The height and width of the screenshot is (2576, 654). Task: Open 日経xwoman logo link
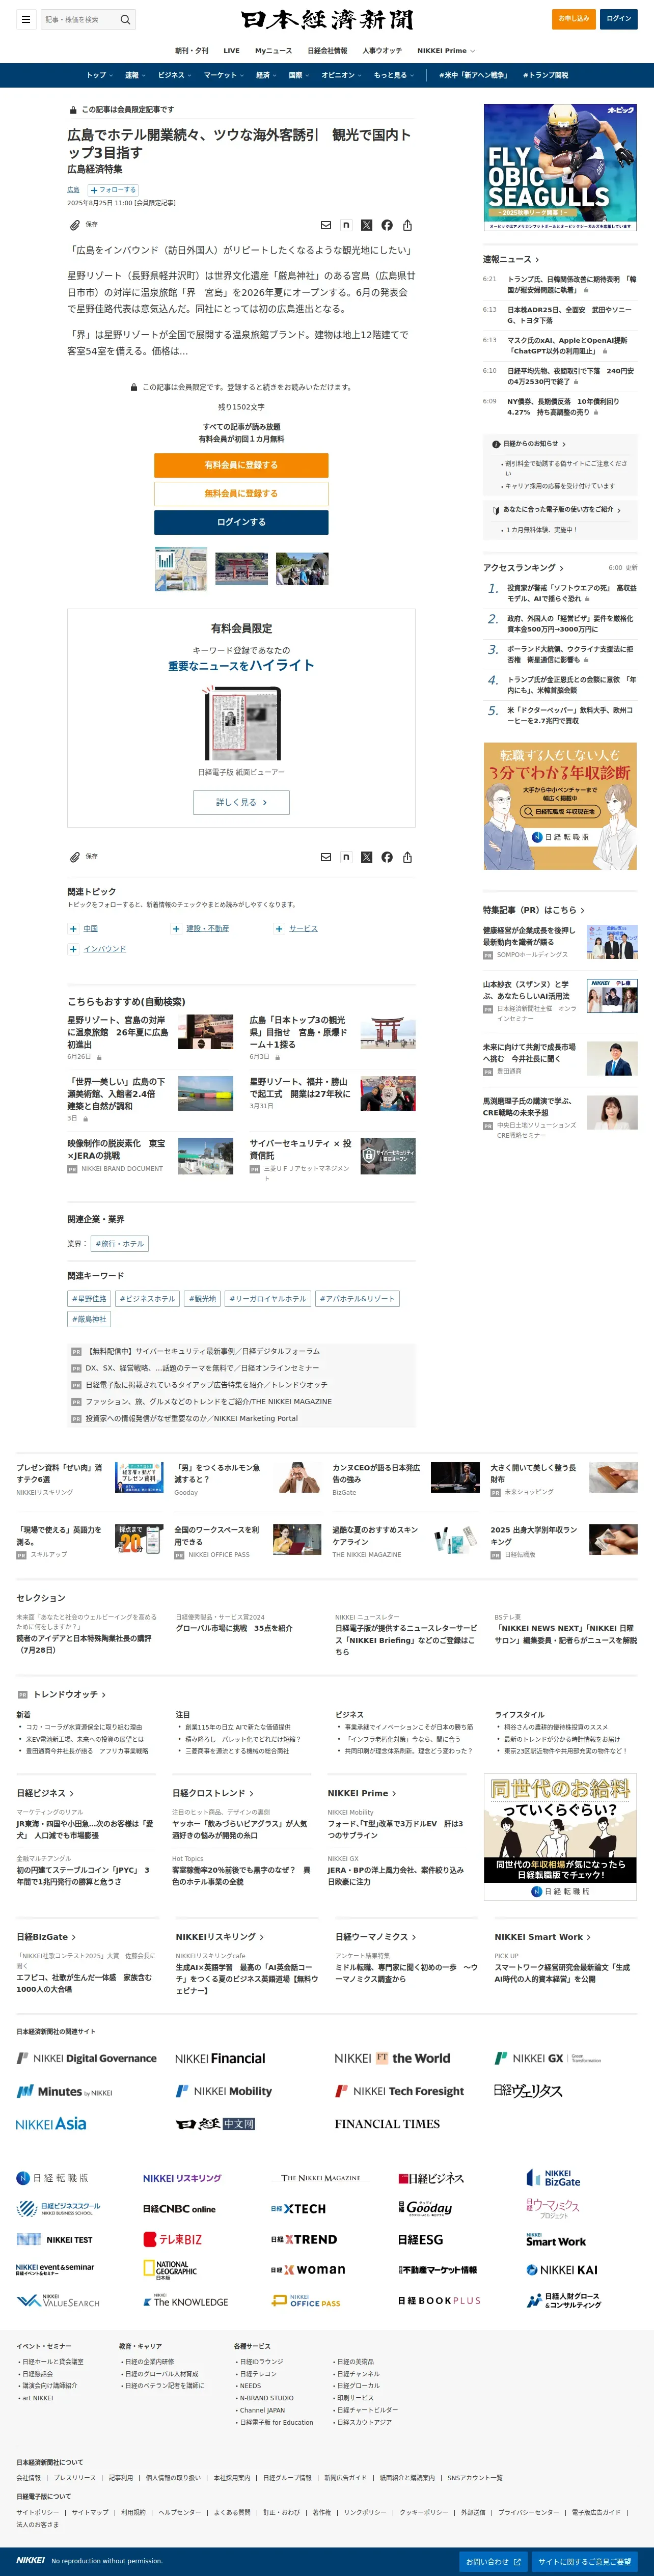(x=308, y=2269)
